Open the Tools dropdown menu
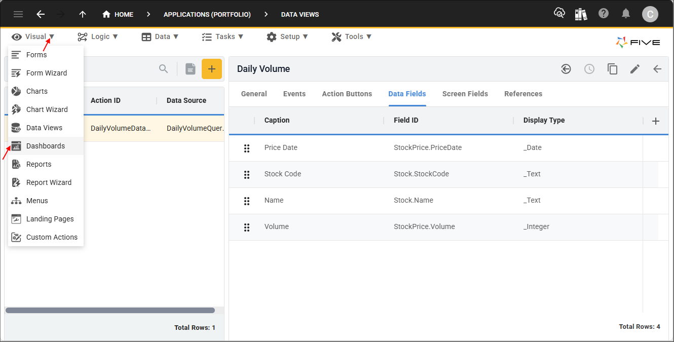Screen dimensions: 674x342 [352, 36]
